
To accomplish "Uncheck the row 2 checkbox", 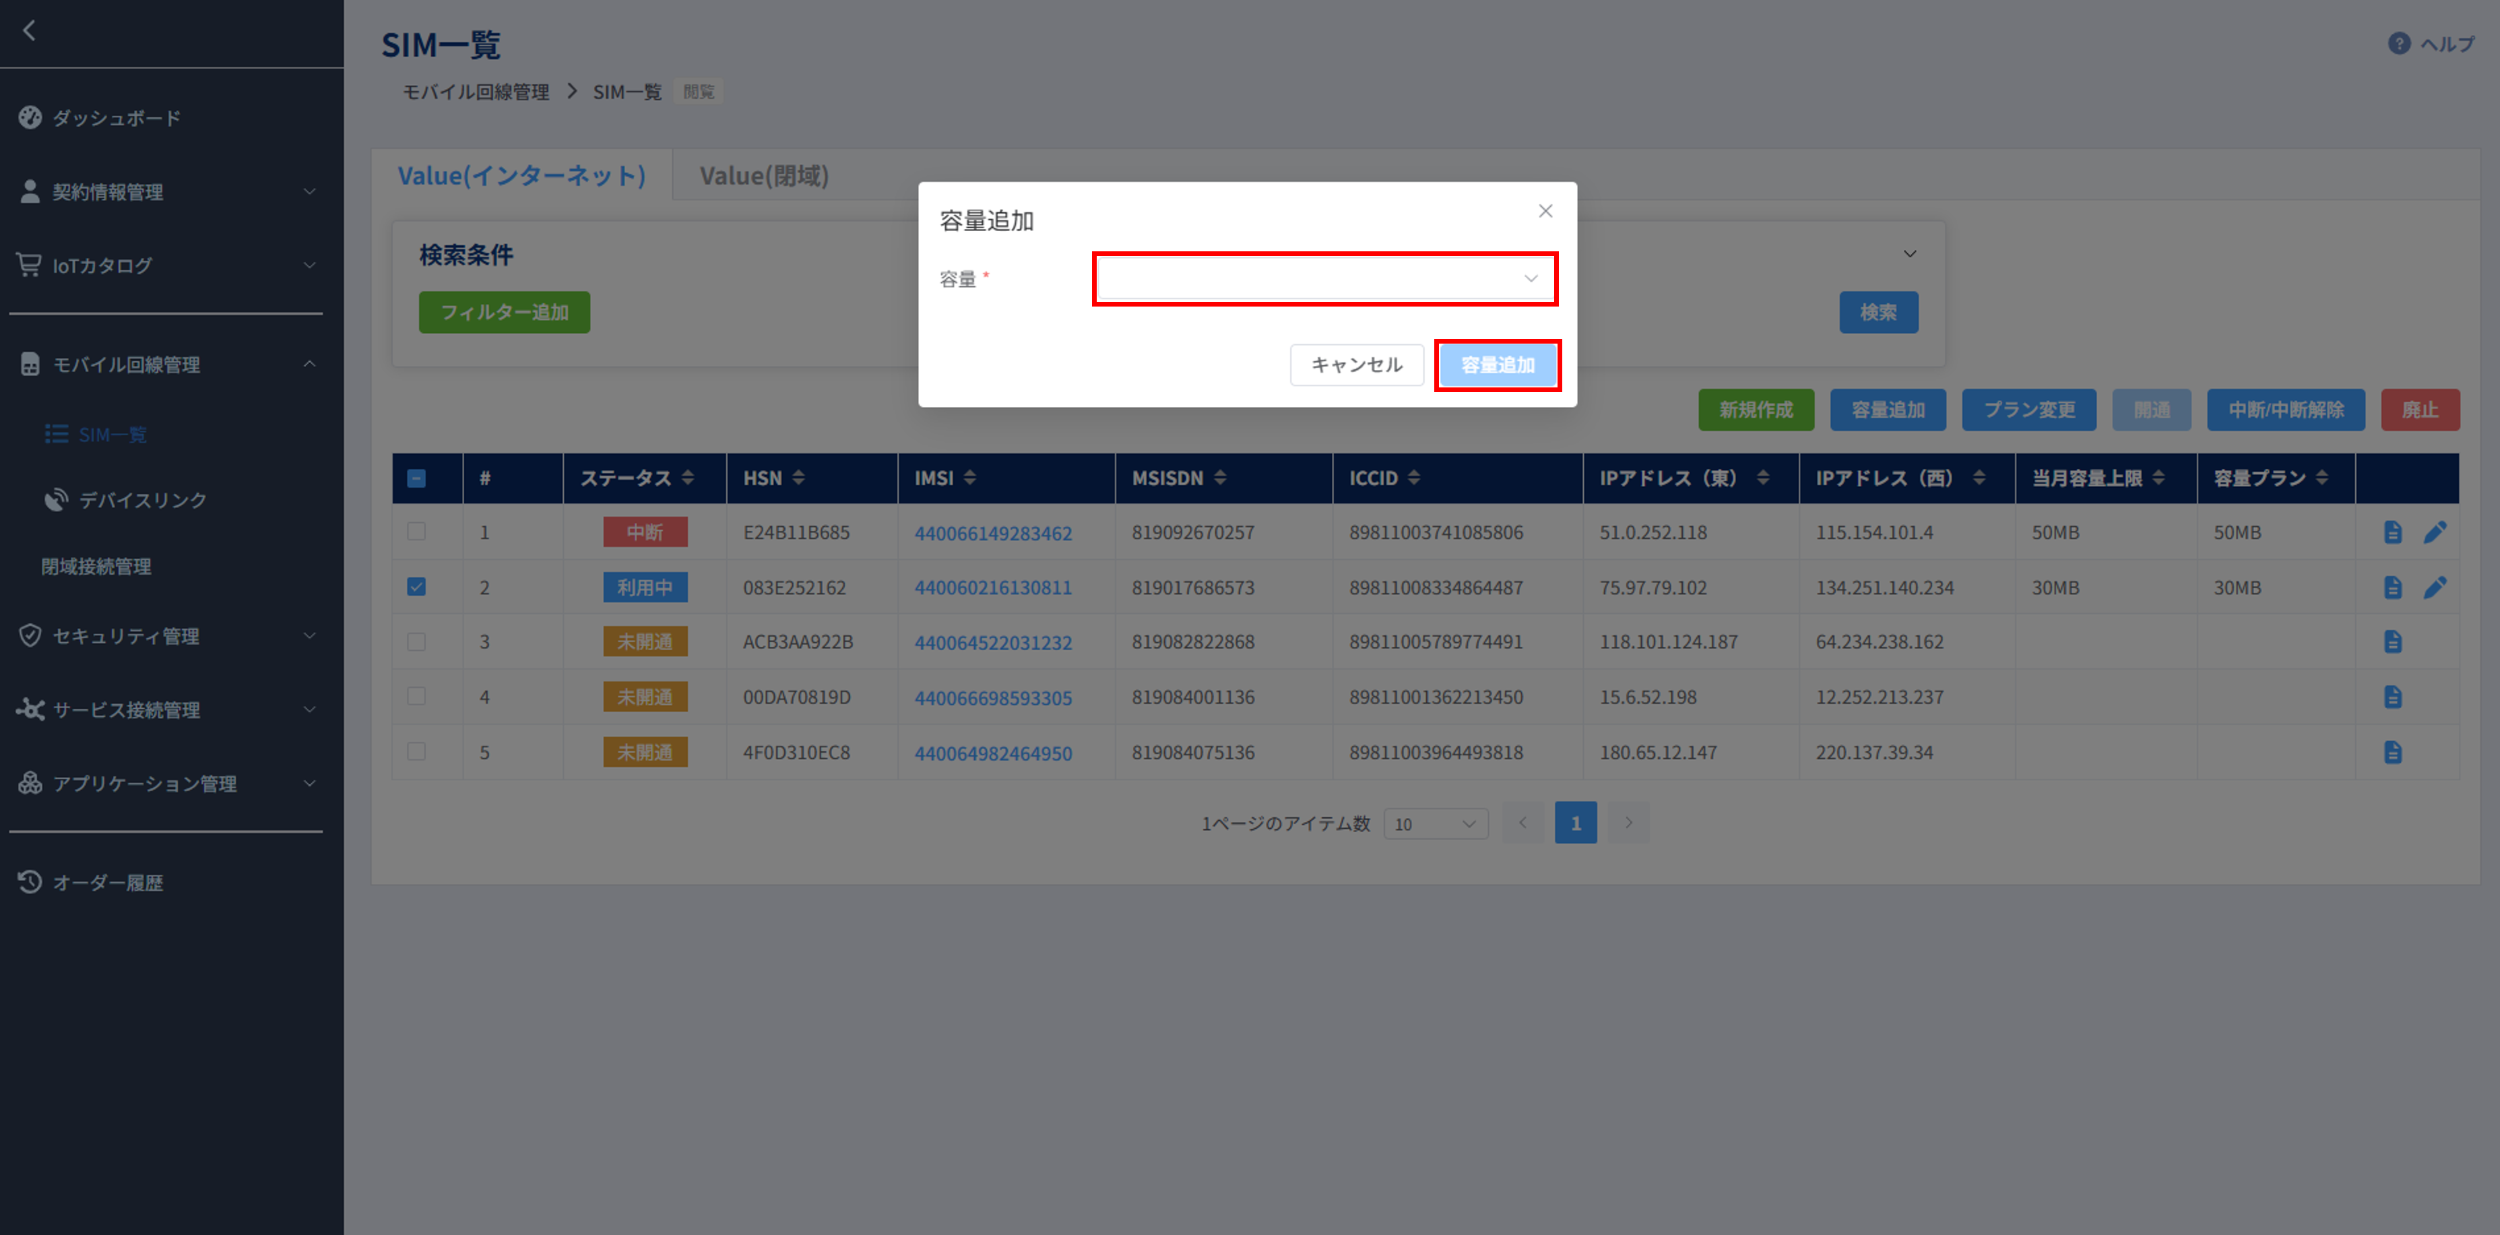I will [416, 588].
